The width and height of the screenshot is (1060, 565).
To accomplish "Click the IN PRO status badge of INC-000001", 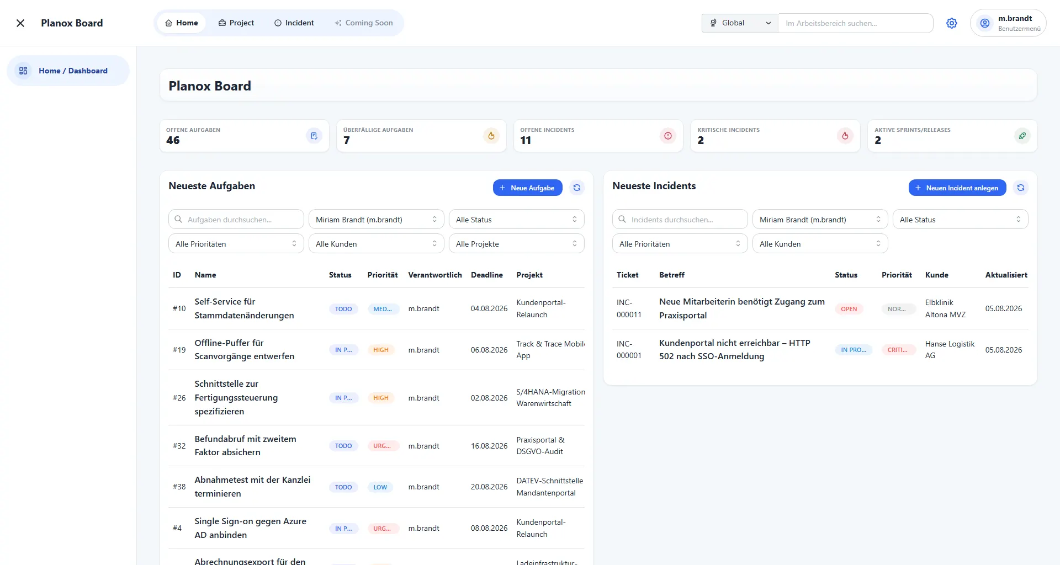I will pyautogui.click(x=854, y=350).
